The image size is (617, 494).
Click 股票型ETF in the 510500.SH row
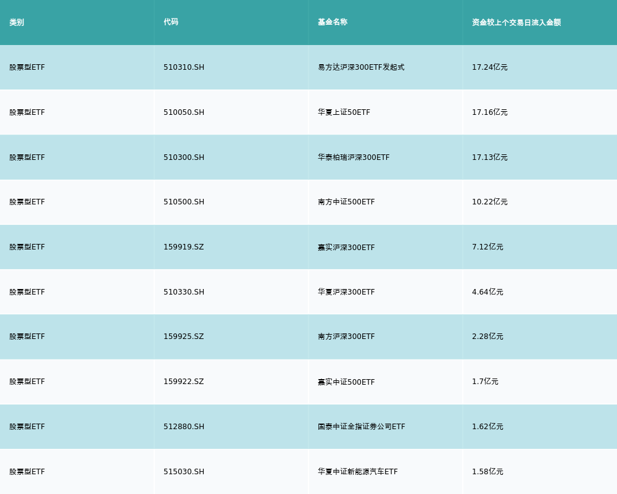(27, 202)
